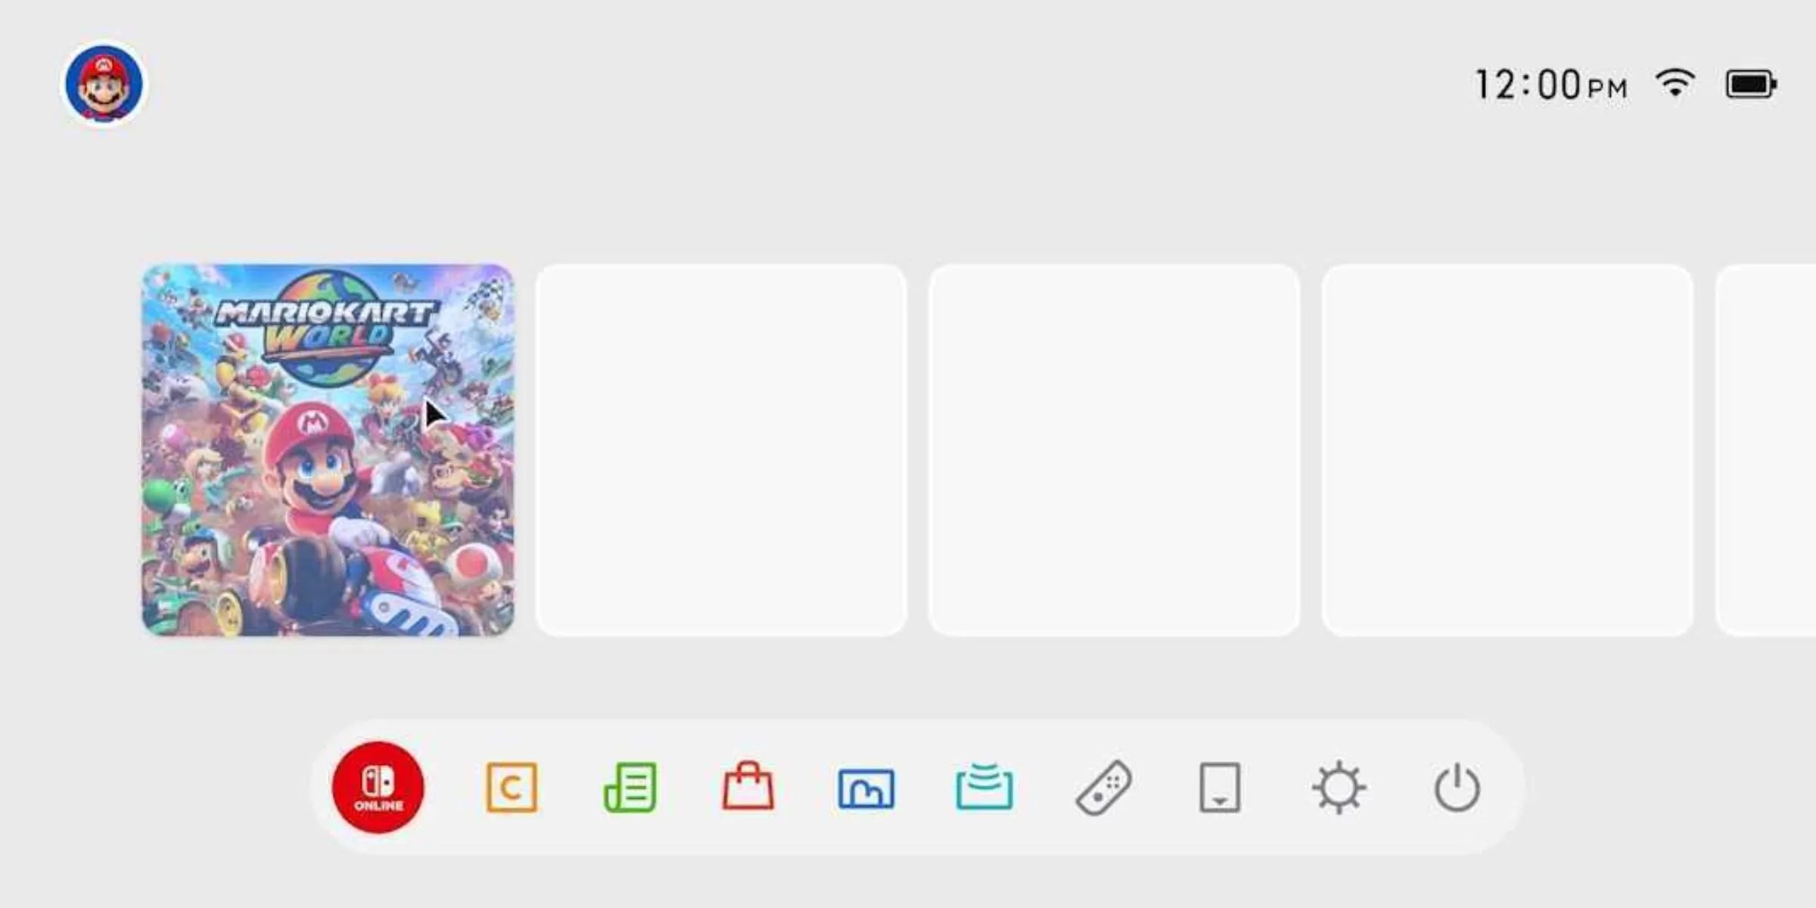Viewport: 1816px width, 908px height.
Task: Open System Settings gear icon
Action: coord(1339,787)
